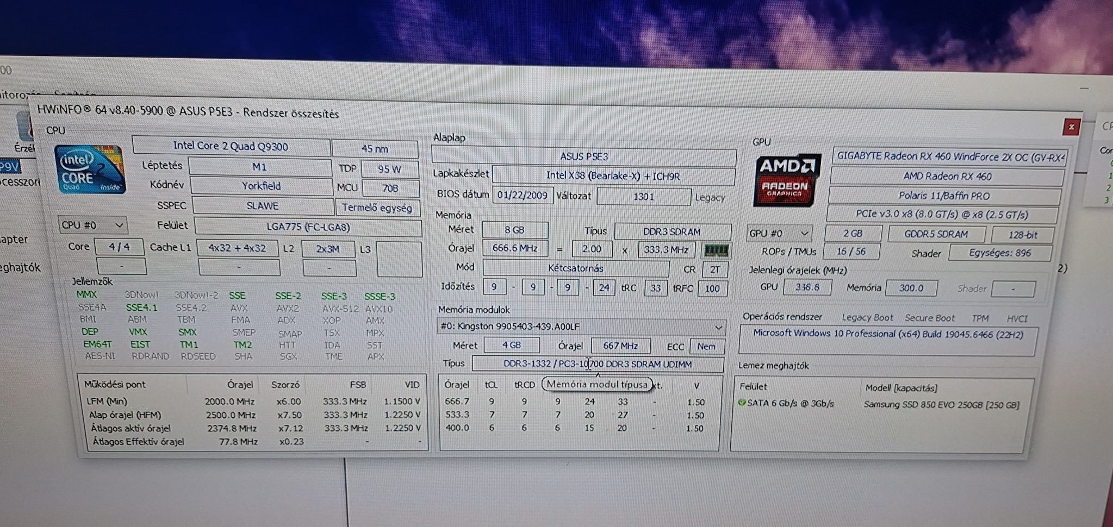
Task: Select the GIGABYTE Radeon RX 460 WindForce field
Action: (x=950, y=156)
